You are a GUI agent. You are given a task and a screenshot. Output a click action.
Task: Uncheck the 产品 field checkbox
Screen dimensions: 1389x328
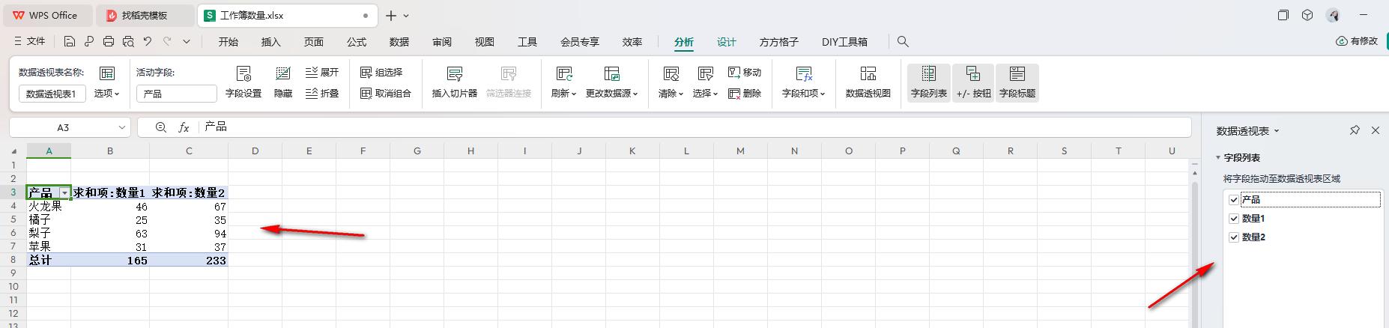click(1234, 200)
